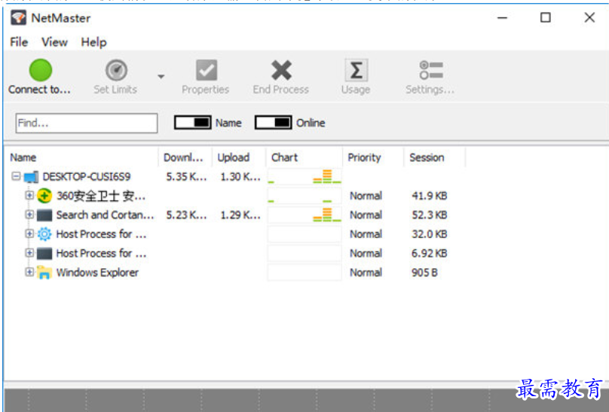Click Normal priority in the Windows Explorer row
The width and height of the screenshot is (609, 412).
[x=366, y=273]
